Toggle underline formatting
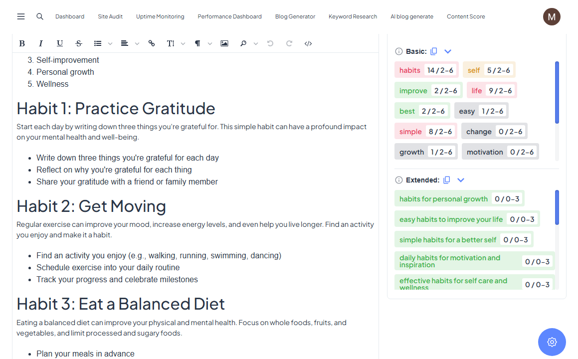 [60, 43]
